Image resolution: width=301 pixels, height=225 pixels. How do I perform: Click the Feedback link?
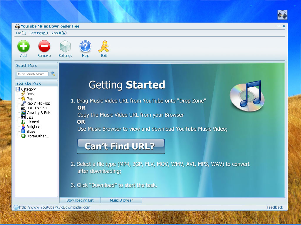[275, 207]
